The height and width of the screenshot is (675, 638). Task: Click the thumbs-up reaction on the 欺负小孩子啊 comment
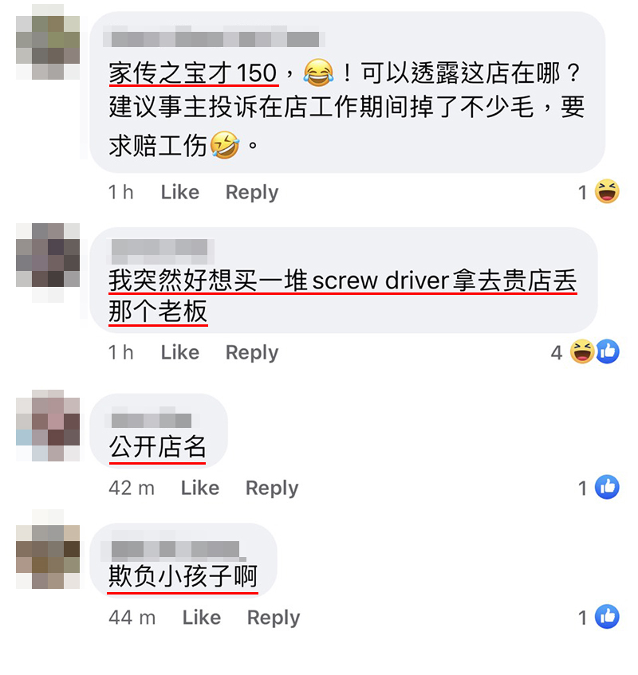point(607,617)
